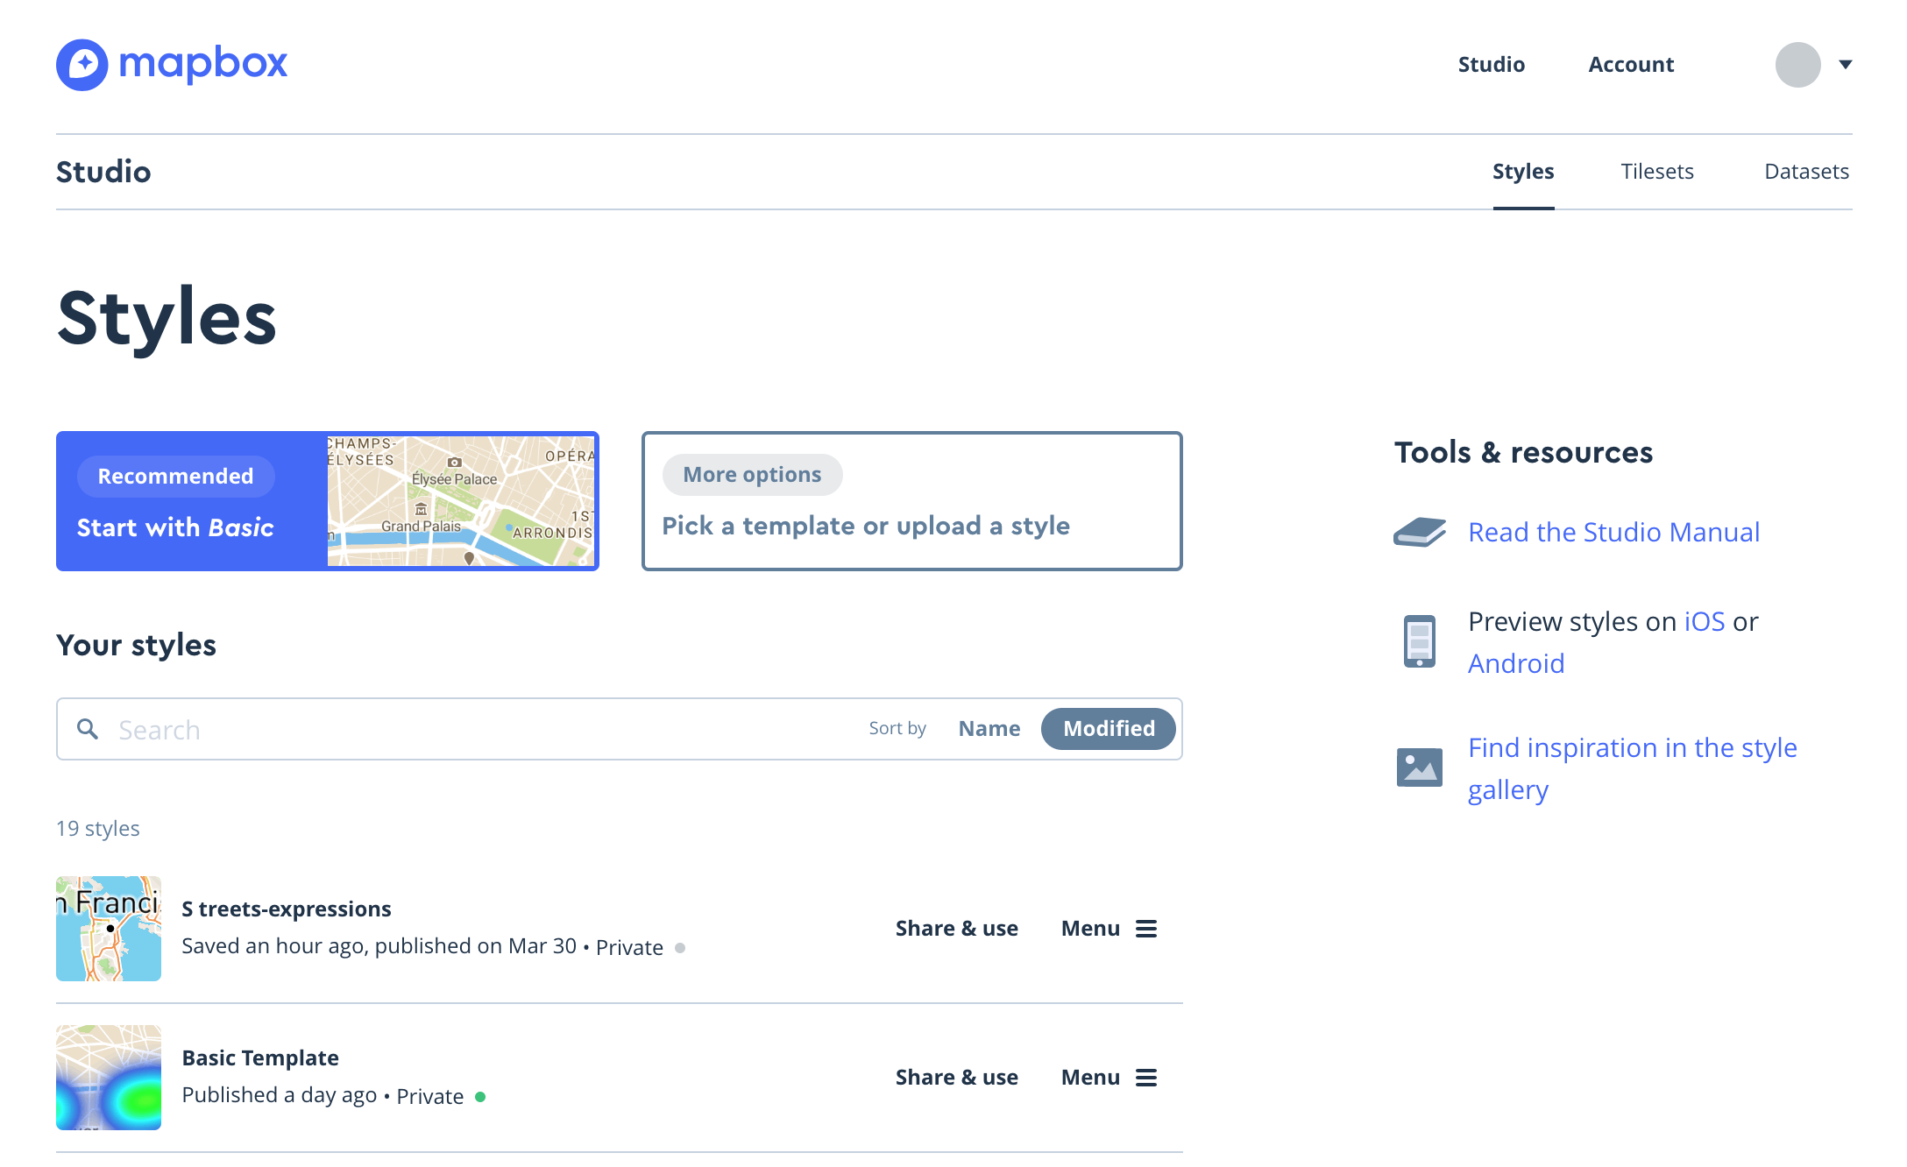Image resolution: width=1907 pixels, height=1167 pixels.
Task: Click the style gallery image icon
Action: click(x=1420, y=767)
